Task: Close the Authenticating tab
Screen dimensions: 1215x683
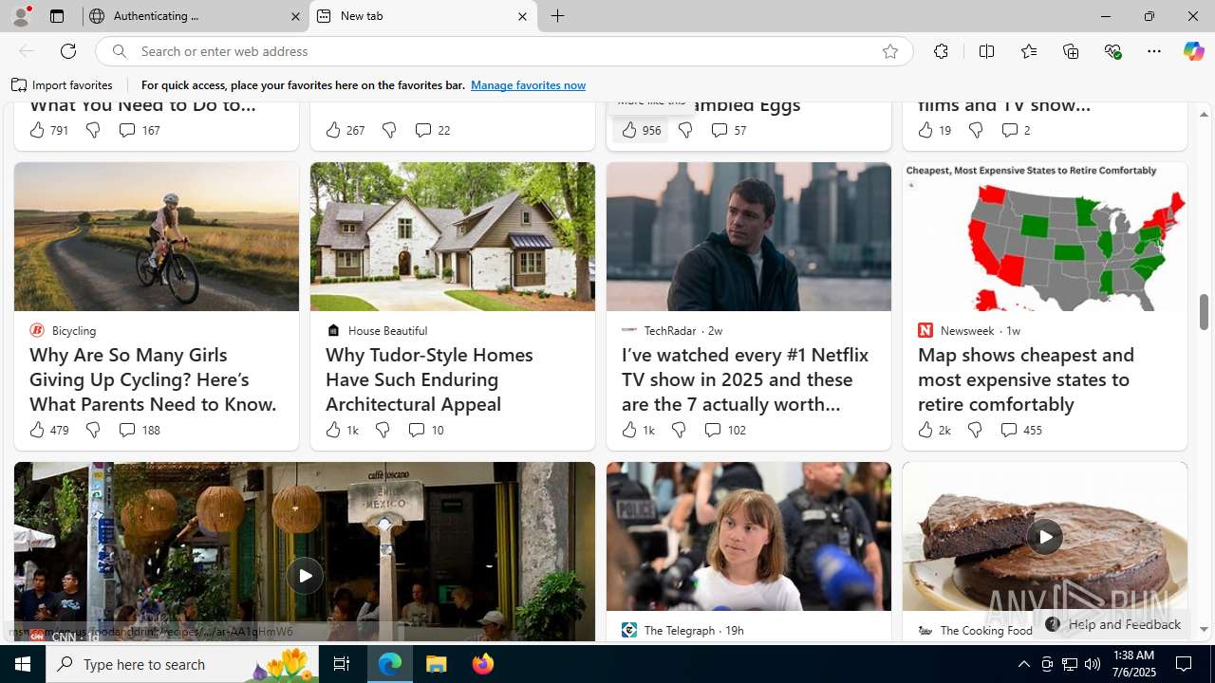Action: [295, 16]
